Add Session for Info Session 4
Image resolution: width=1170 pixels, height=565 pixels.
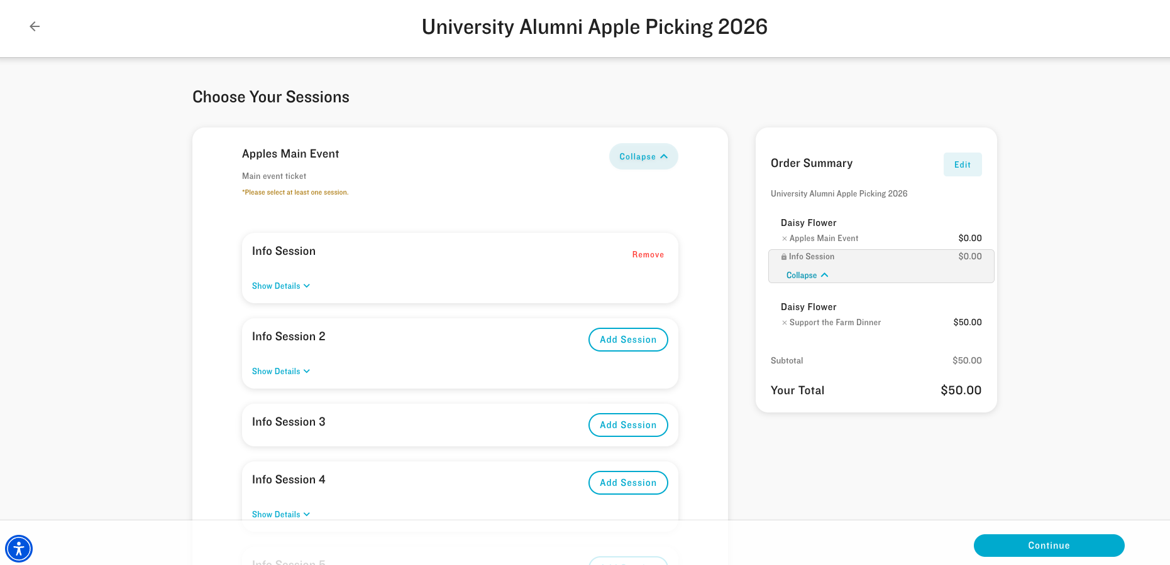628,483
